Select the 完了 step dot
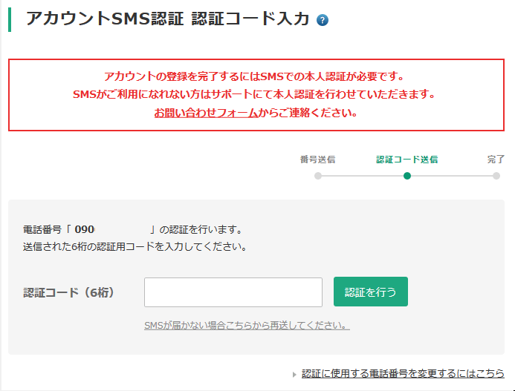This screenshot has height=391, width=515. click(x=496, y=176)
